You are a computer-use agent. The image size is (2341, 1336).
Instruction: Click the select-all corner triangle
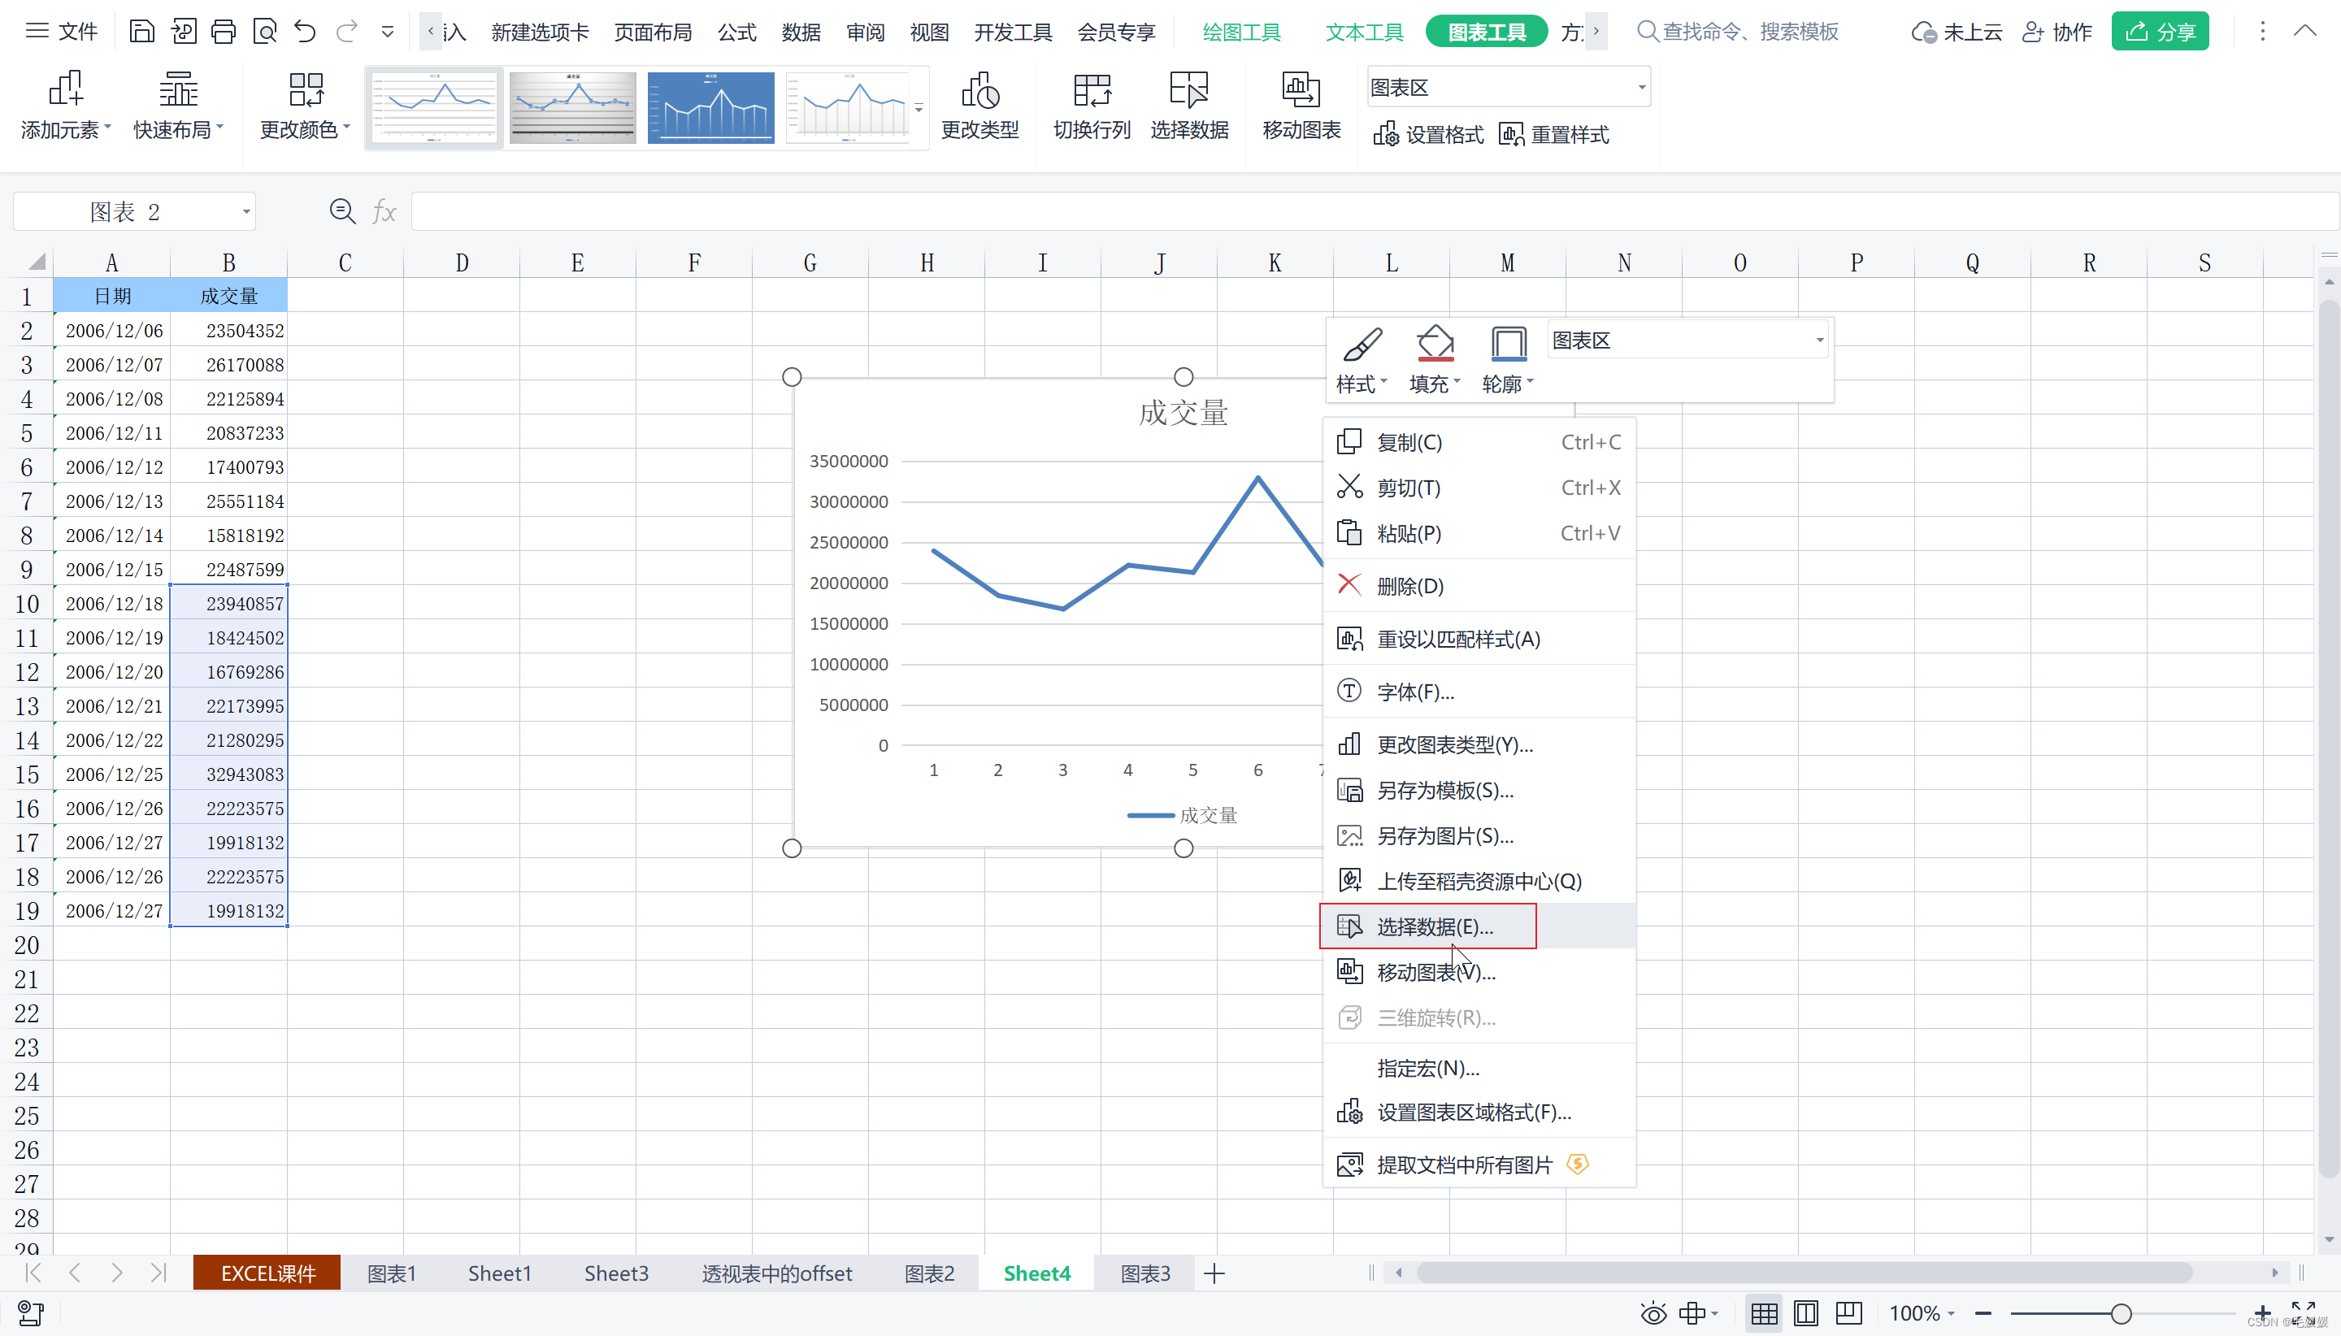coord(36,262)
